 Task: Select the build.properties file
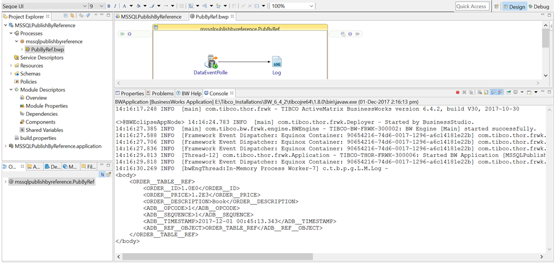pos(36,138)
